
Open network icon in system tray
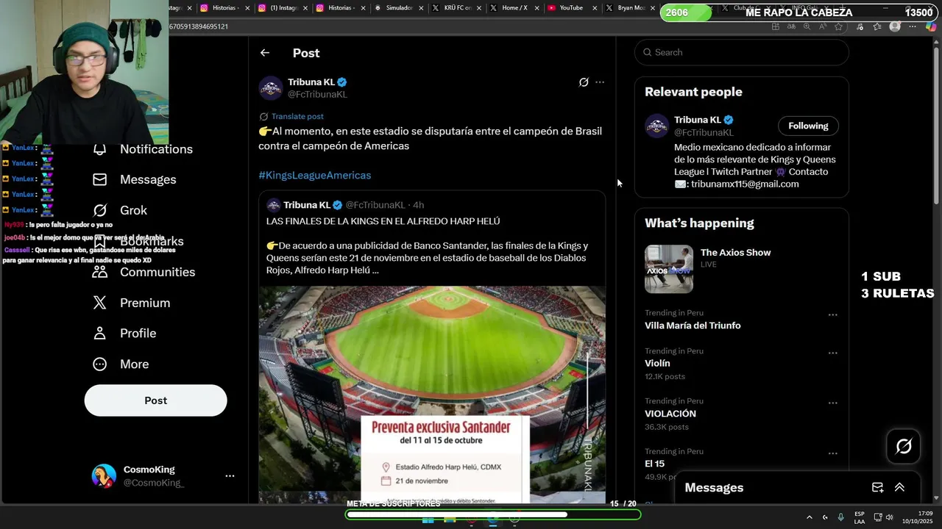(878, 517)
